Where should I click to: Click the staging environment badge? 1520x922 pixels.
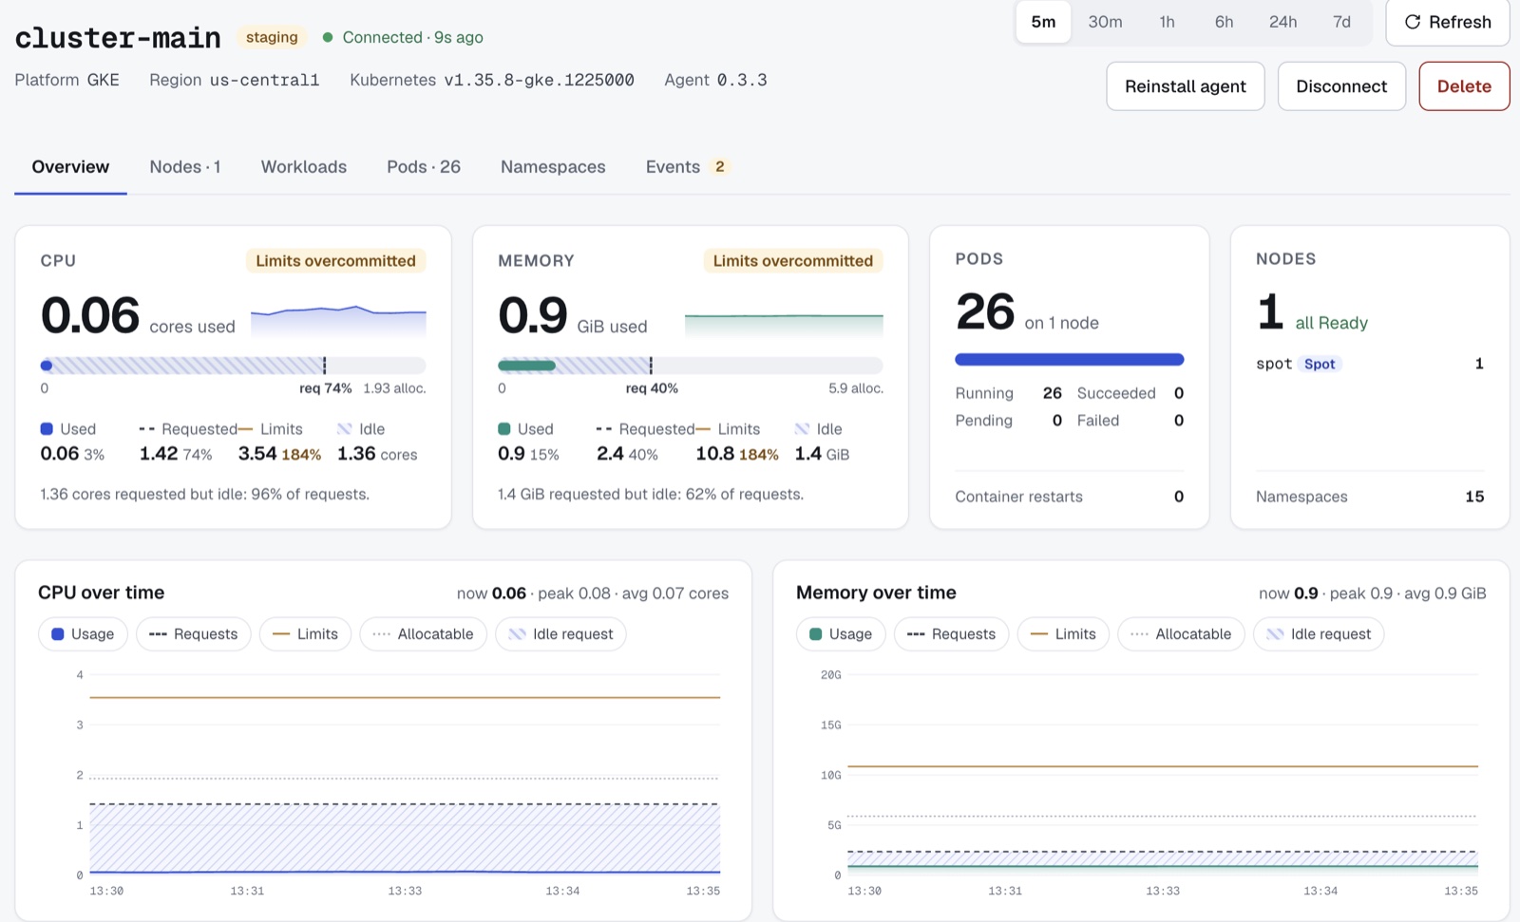[x=272, y=37]
